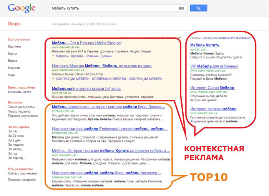Switch to 'Карты' results

pos(12,54)
